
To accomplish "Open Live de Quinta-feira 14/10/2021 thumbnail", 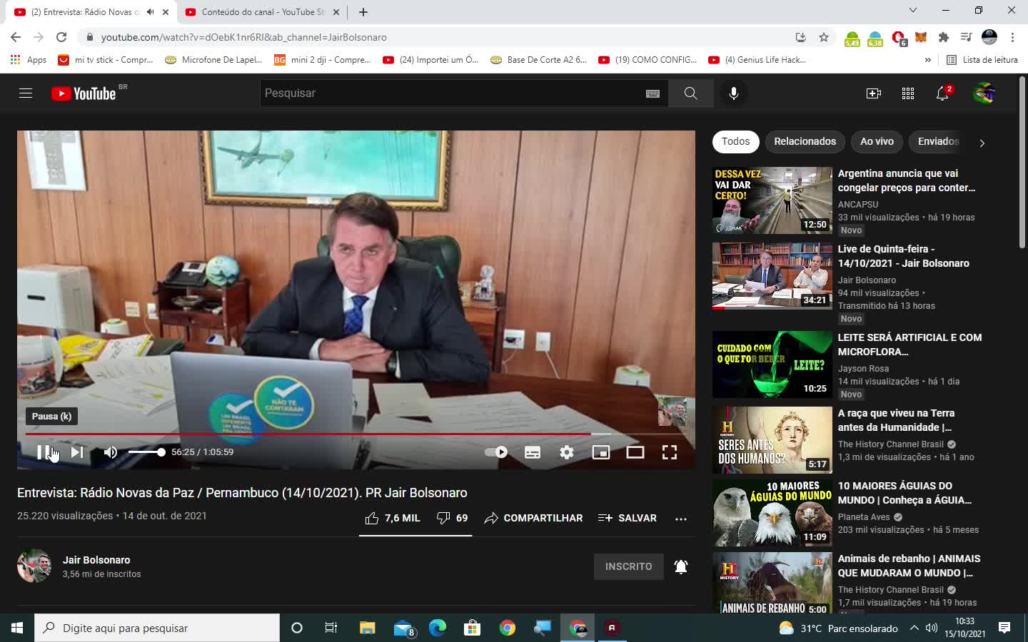I will [x=772, y=275].
